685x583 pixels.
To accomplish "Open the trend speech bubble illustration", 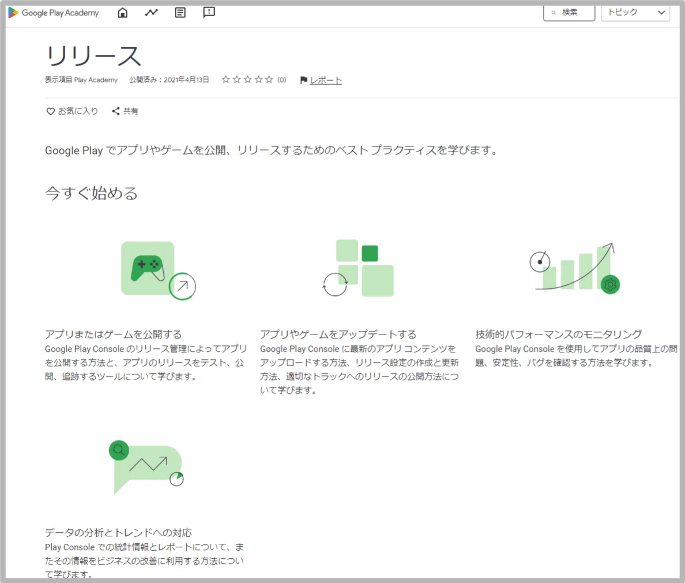I will tap(146, 467).
